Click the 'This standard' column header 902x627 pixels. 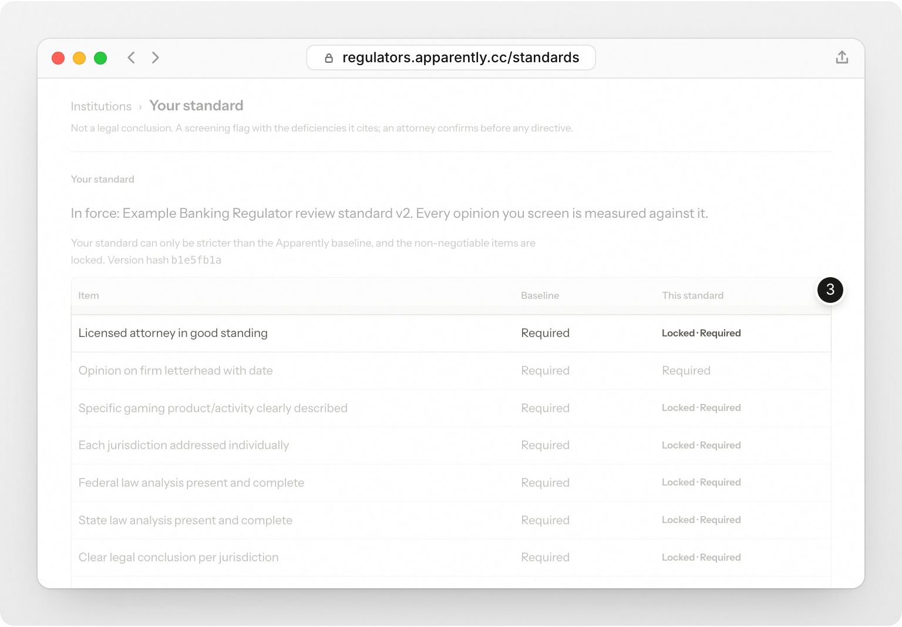tap(692, 295)
